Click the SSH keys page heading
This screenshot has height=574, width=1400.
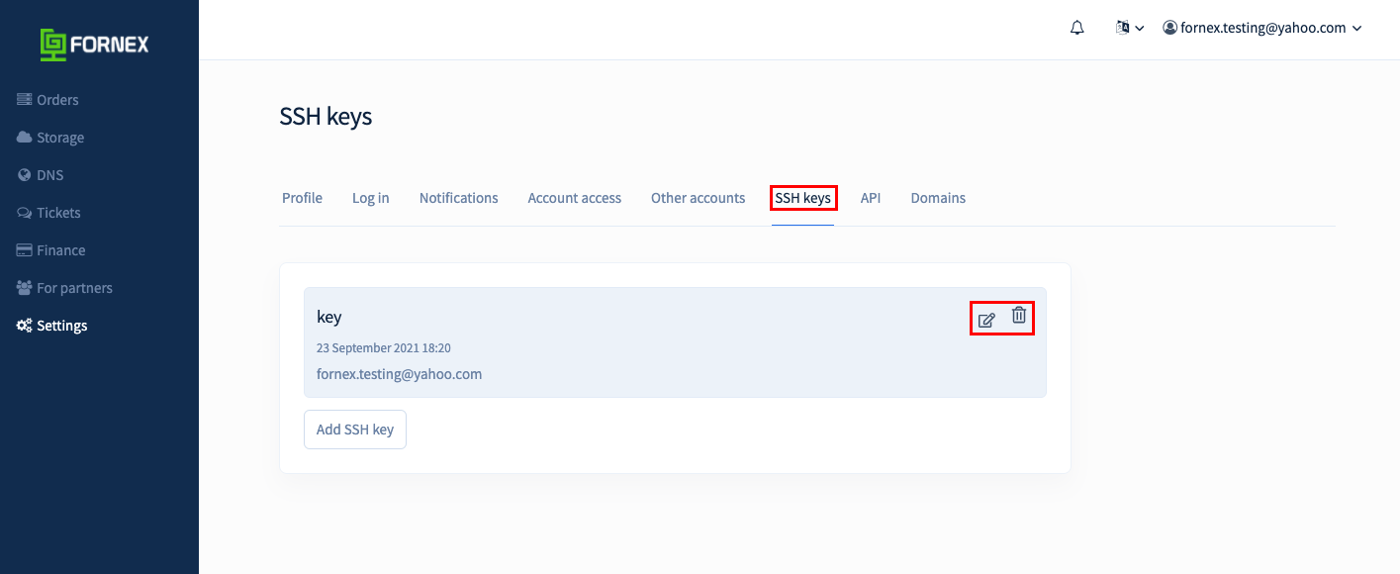tap(326, 117)
